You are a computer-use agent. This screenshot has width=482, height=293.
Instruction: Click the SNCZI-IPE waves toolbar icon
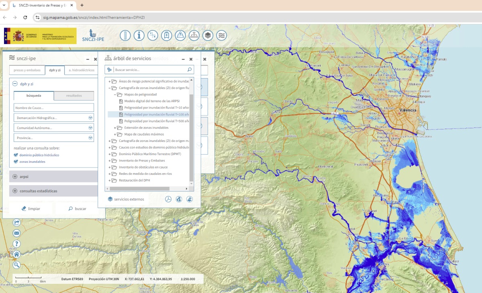click(x=221, y=35)
